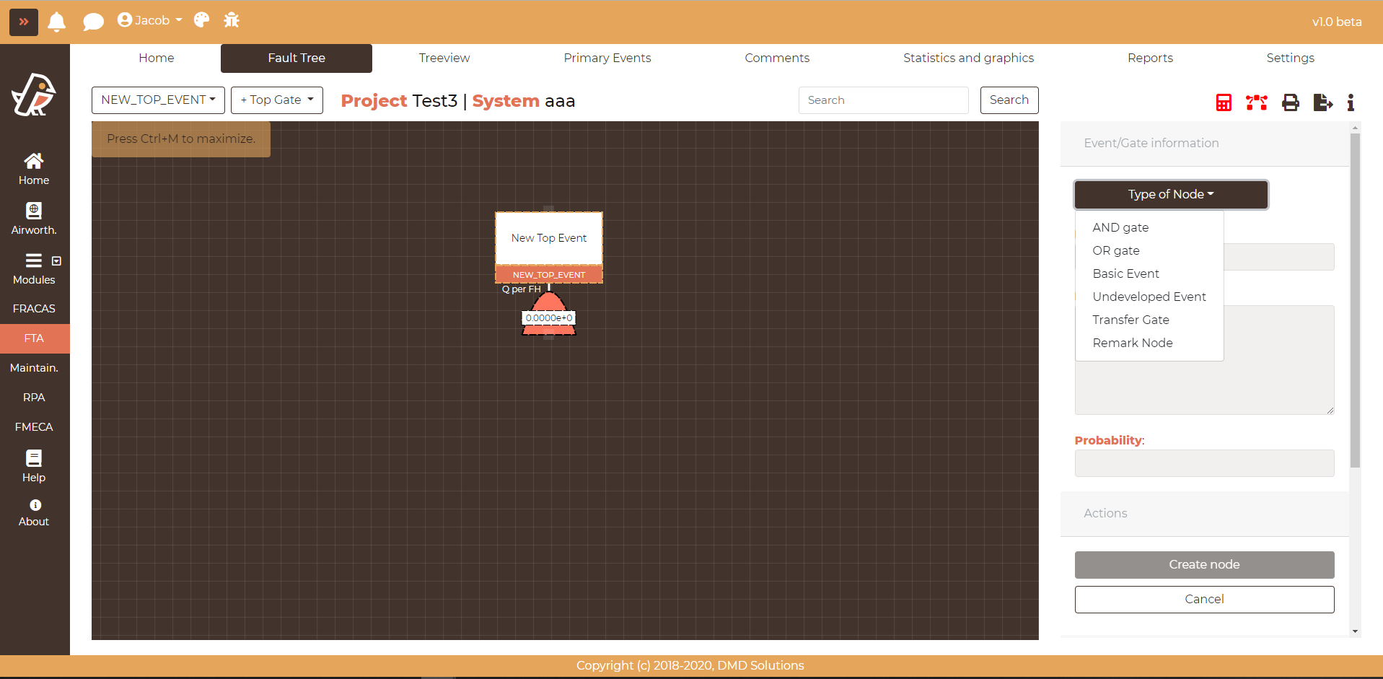
Task: Expand the + Top Gate dropdown
Action: click(x=276, y=100)
